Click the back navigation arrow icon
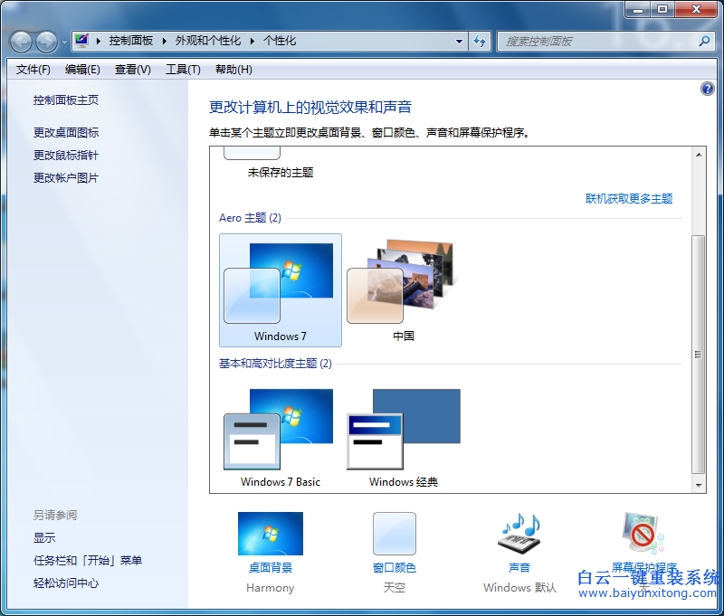724x616 pixels. click(x=20, y=41)
